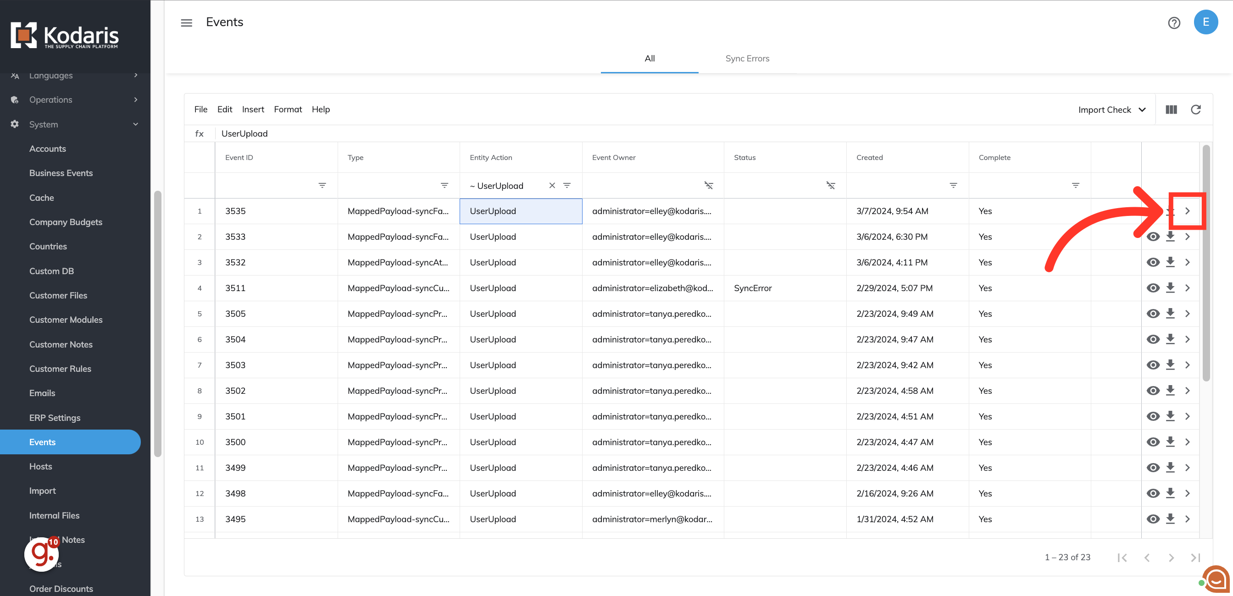Screen dimensions: 1233x596
Task: Open the File menu
Action: point(200,109)
